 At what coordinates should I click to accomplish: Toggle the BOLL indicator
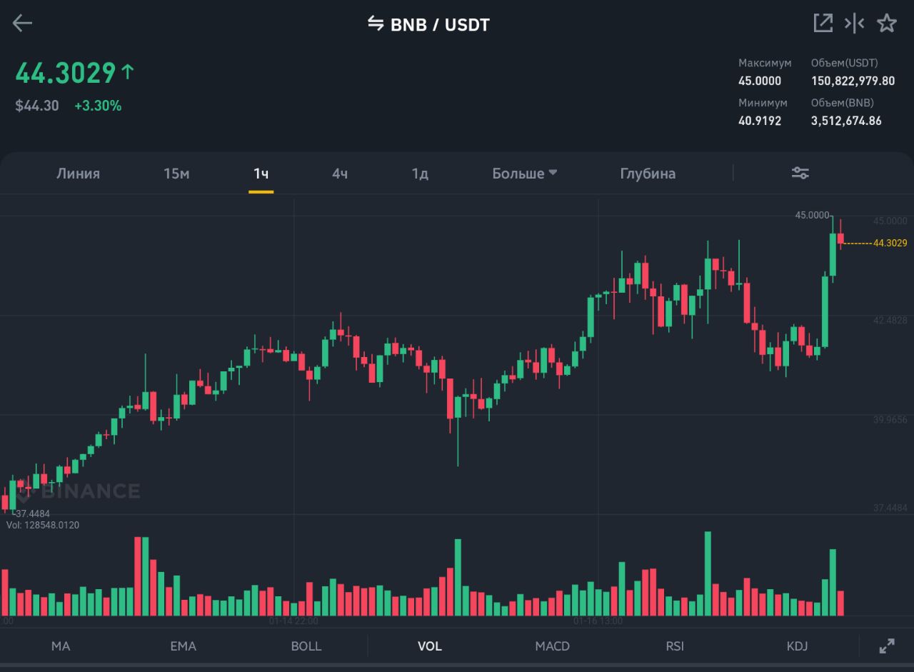306,646
